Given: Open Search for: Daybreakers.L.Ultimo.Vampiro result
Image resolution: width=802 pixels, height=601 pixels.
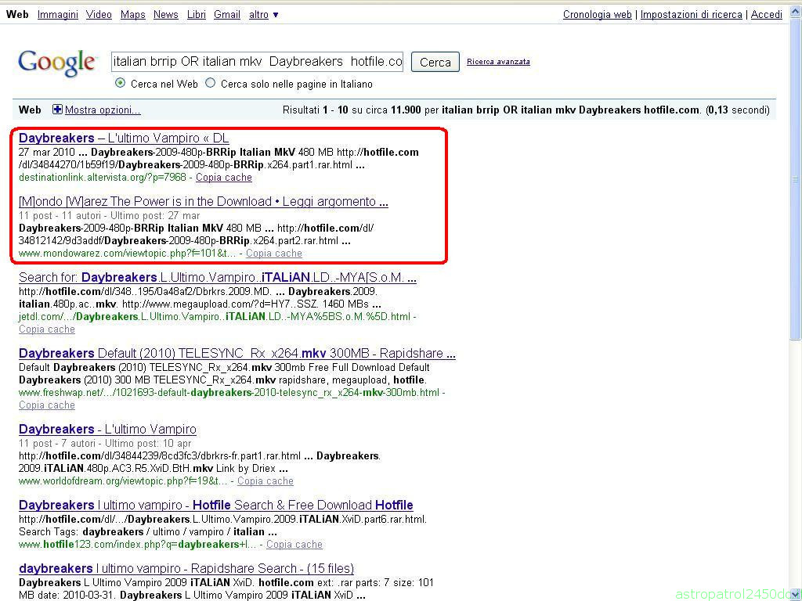Looking at the screenshot, I should (x=218, y=278).
